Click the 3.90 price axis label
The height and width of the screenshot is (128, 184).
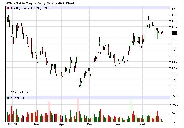[174, 38]
